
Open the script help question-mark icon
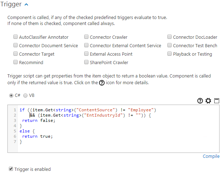pos(200,101)
